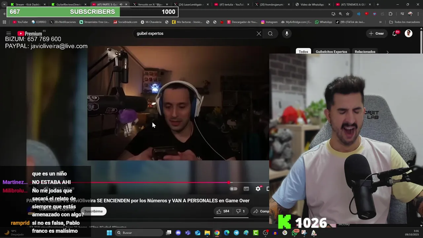Image resolution: width=423 pixels, height=238 pixels.
Task: Open the Chrome extensions puzzle icon
Action: pos(390,14)
